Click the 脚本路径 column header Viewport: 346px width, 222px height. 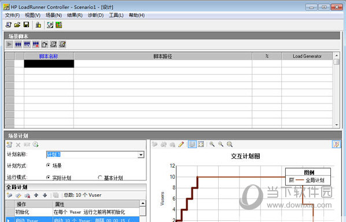[x=163, y=56]
